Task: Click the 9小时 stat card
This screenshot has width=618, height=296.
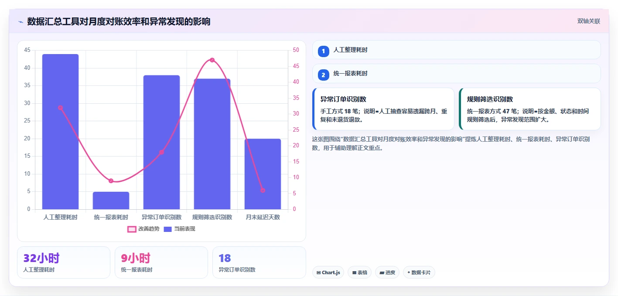Action: [161, 262]
